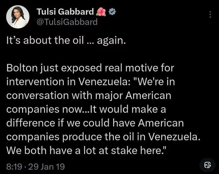This screenshot has height=174, width=219.
Task: Click the hibiscus flower emoji
Action: 102,12
